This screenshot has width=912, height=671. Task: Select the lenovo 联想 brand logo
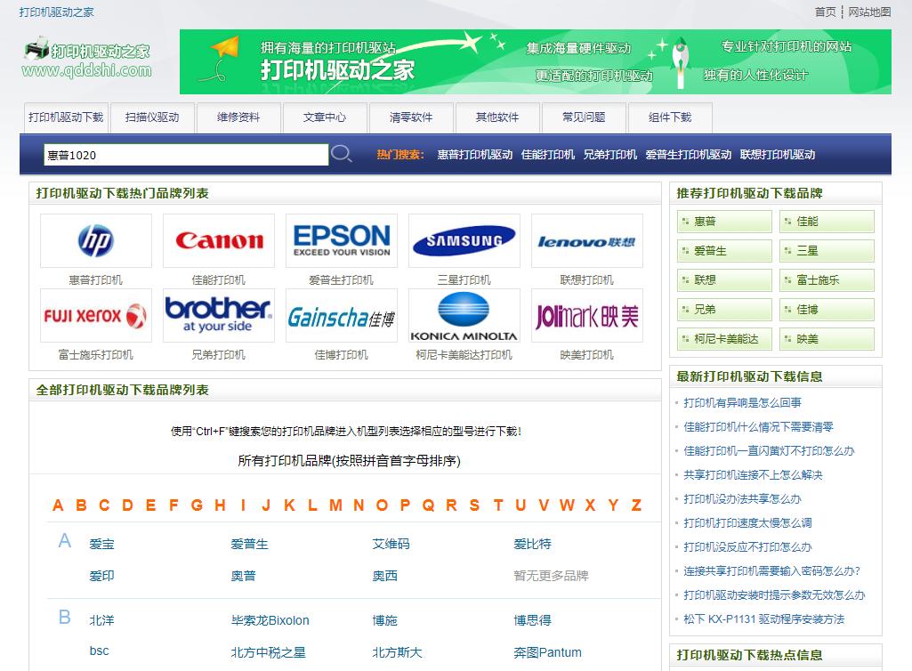pos(586,238)
